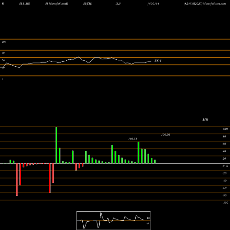Click the 100 label on right MRSI axis

pyautogui.click(x=225, y=129)
